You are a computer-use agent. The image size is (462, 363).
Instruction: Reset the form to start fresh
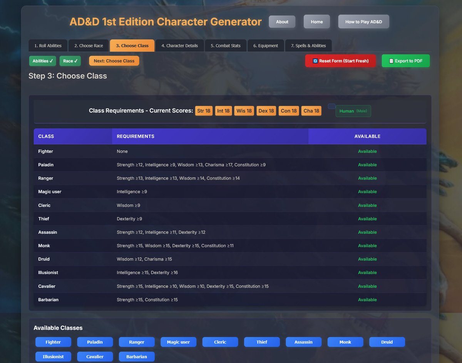coord(340,61)
